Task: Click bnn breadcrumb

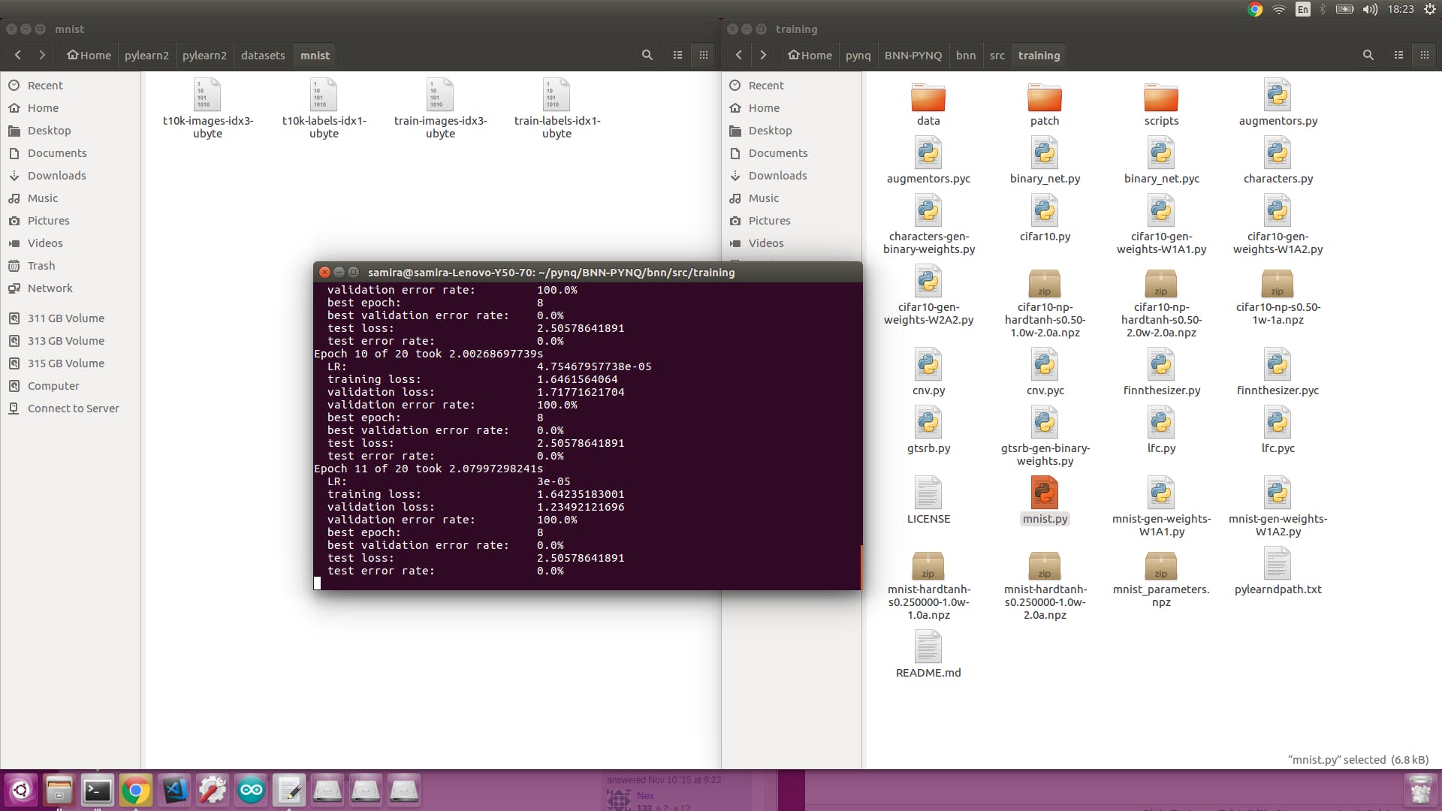Action: coord(966,55)
